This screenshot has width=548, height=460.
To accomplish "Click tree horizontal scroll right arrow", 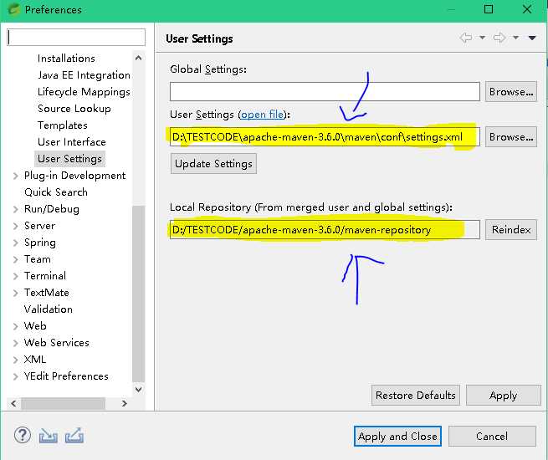I will pyautogui.click(x=124, y=403).
